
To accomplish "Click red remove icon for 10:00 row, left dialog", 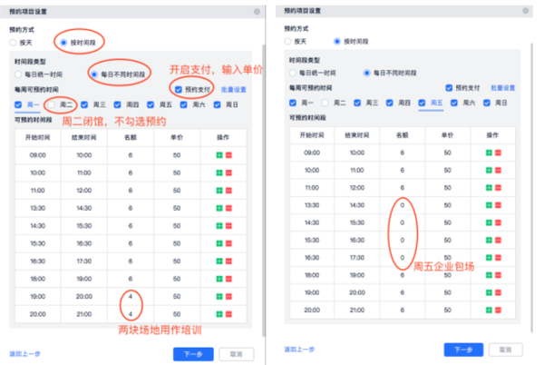I will point(228,173).
